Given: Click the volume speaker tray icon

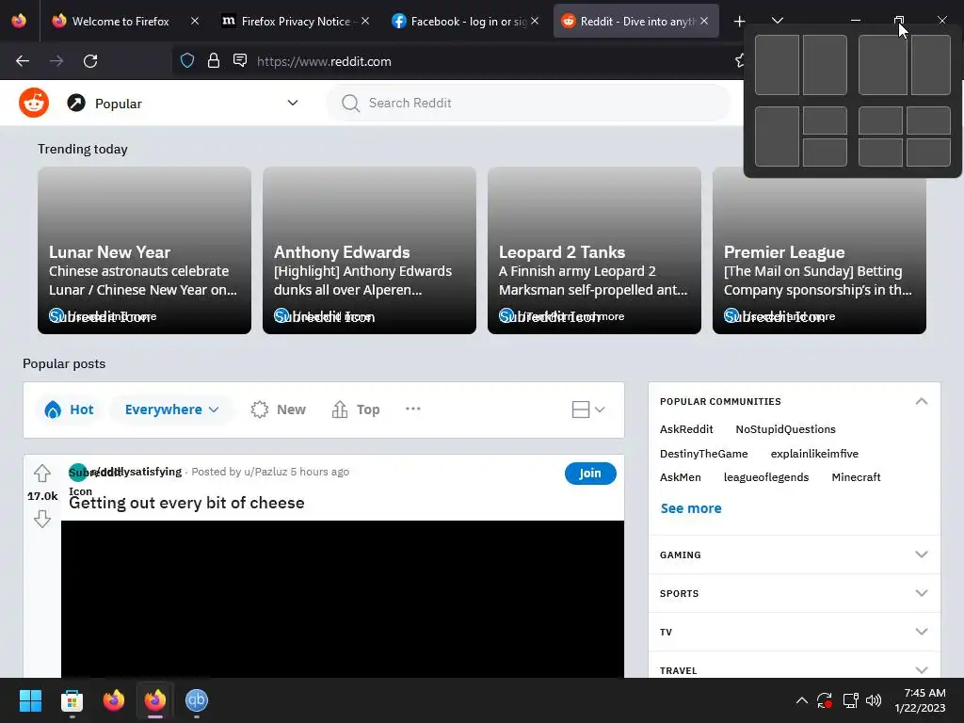Looking at the screenshot, I should (x=874, y=700).
